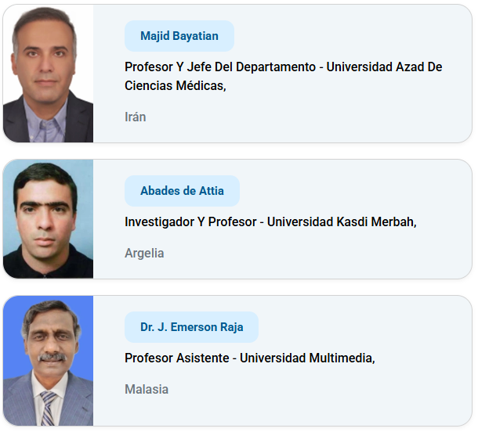Click Majid Bayatian's profile photo
The width and height of the screenshot is (478, 432).
point(48,74)
